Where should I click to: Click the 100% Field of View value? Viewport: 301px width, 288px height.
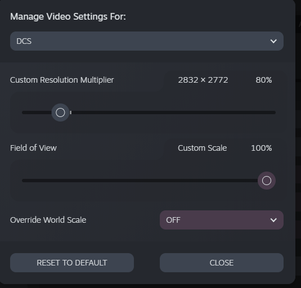click(x=261, y=148)
